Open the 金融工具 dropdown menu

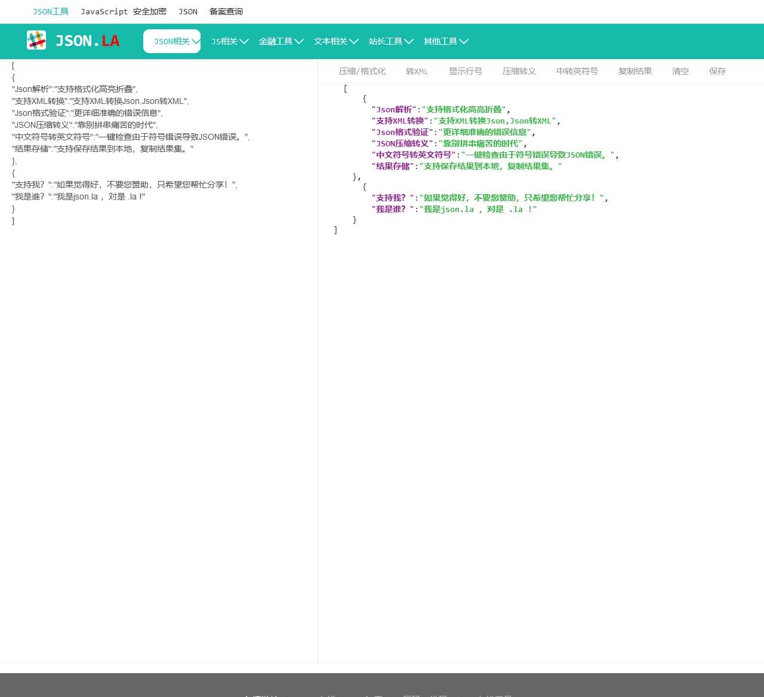[281, 41]
